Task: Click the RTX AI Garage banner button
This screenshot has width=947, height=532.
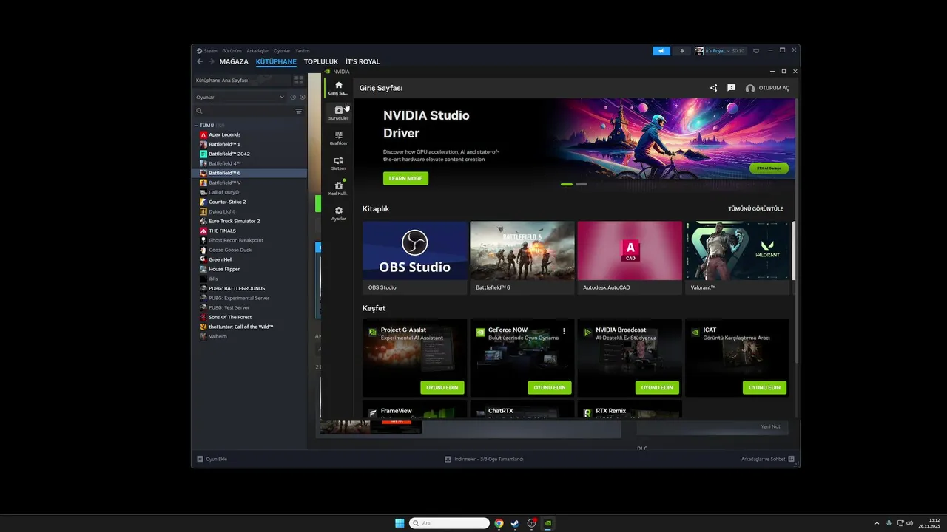Action: [769, 168]
